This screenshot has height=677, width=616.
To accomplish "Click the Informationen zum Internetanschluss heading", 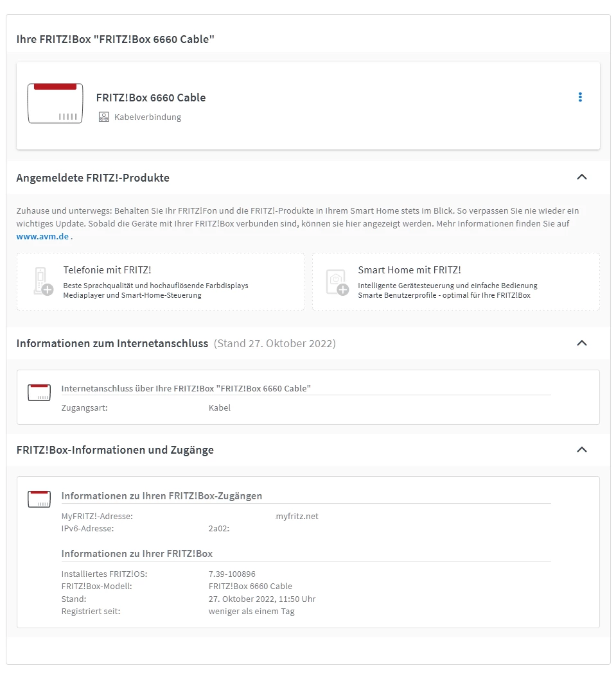I will click(x=112, y=343).
